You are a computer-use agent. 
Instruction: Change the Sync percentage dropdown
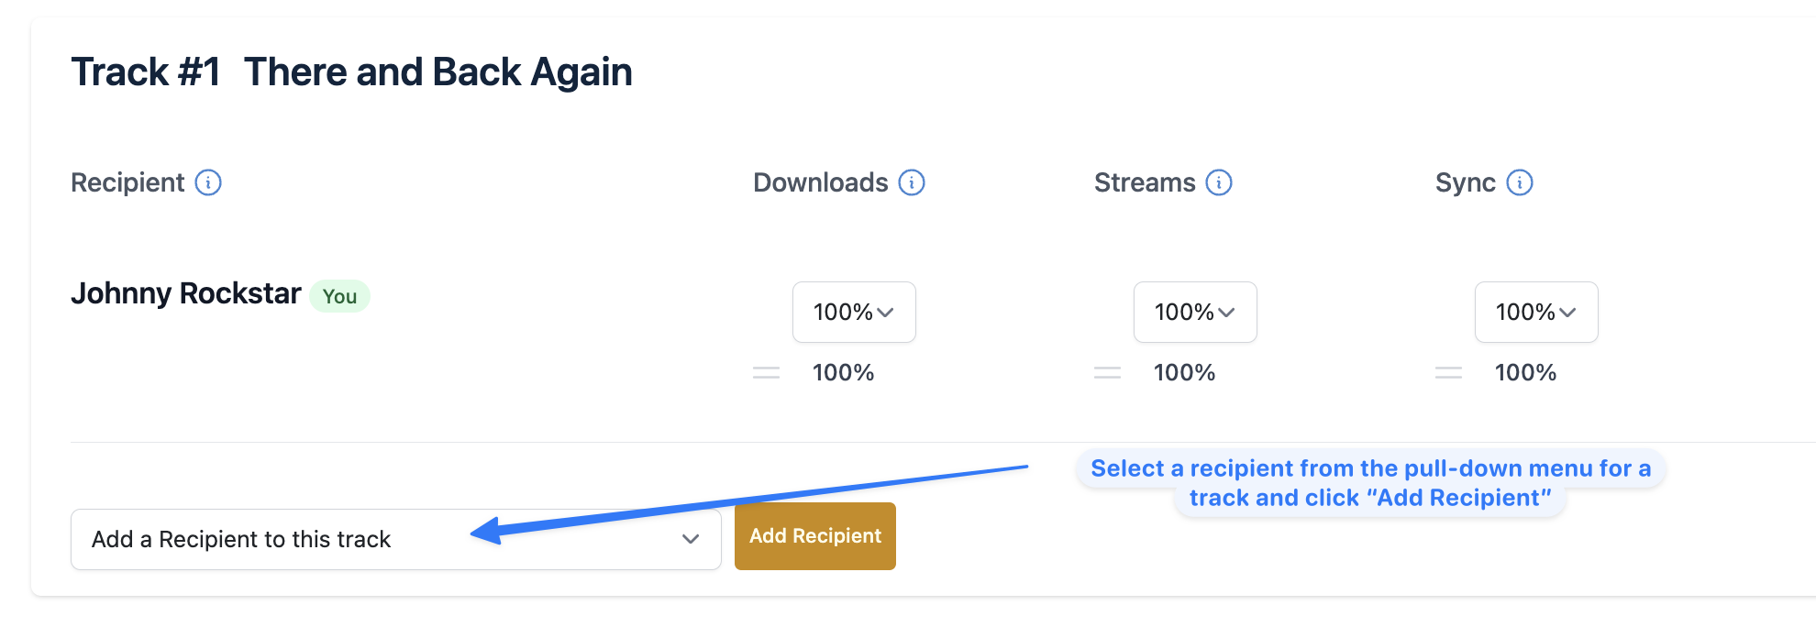coord(1536,313)
